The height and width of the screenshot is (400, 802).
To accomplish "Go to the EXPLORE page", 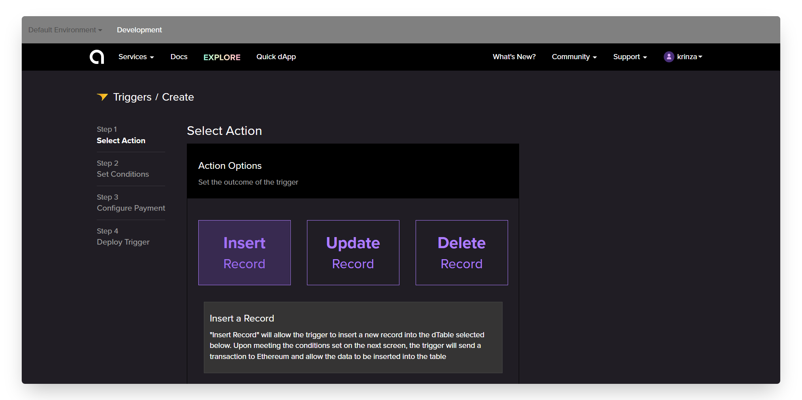I will pyautogui.click(x=222, y=57).
